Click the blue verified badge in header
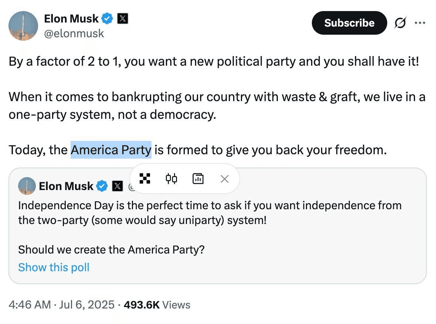Image resolution: width=436 pixels, height=324 pixels. pyautogui.click(x=107, y=18)
